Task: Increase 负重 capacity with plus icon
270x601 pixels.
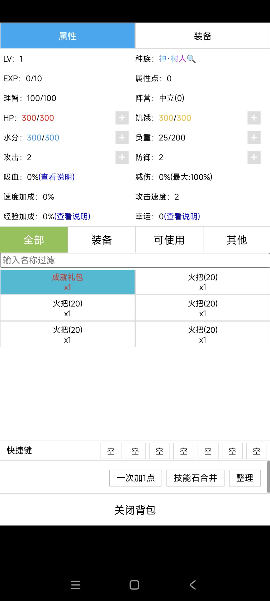Action: pos(254,137)
